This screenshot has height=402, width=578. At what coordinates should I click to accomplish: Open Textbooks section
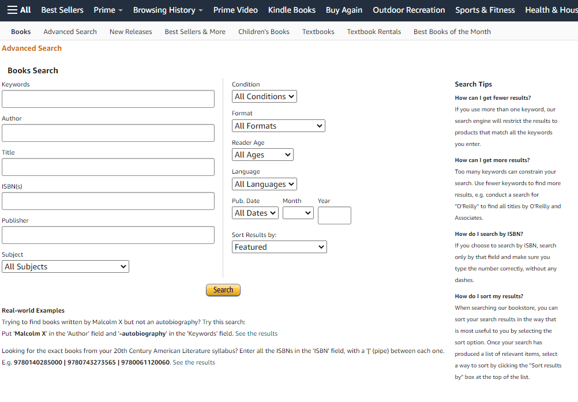[x=318, y=32]
